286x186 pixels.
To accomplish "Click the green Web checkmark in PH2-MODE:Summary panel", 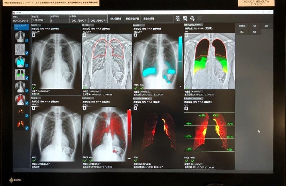I will (193, 161).
